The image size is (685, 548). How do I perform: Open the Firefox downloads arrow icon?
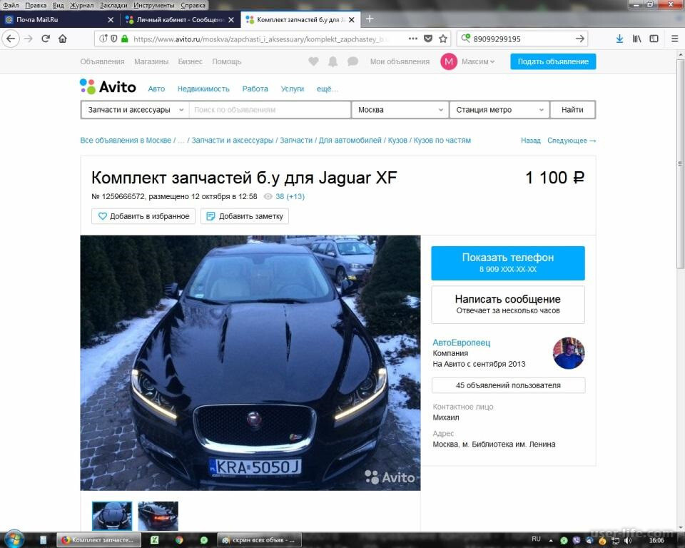pos(619,39)
